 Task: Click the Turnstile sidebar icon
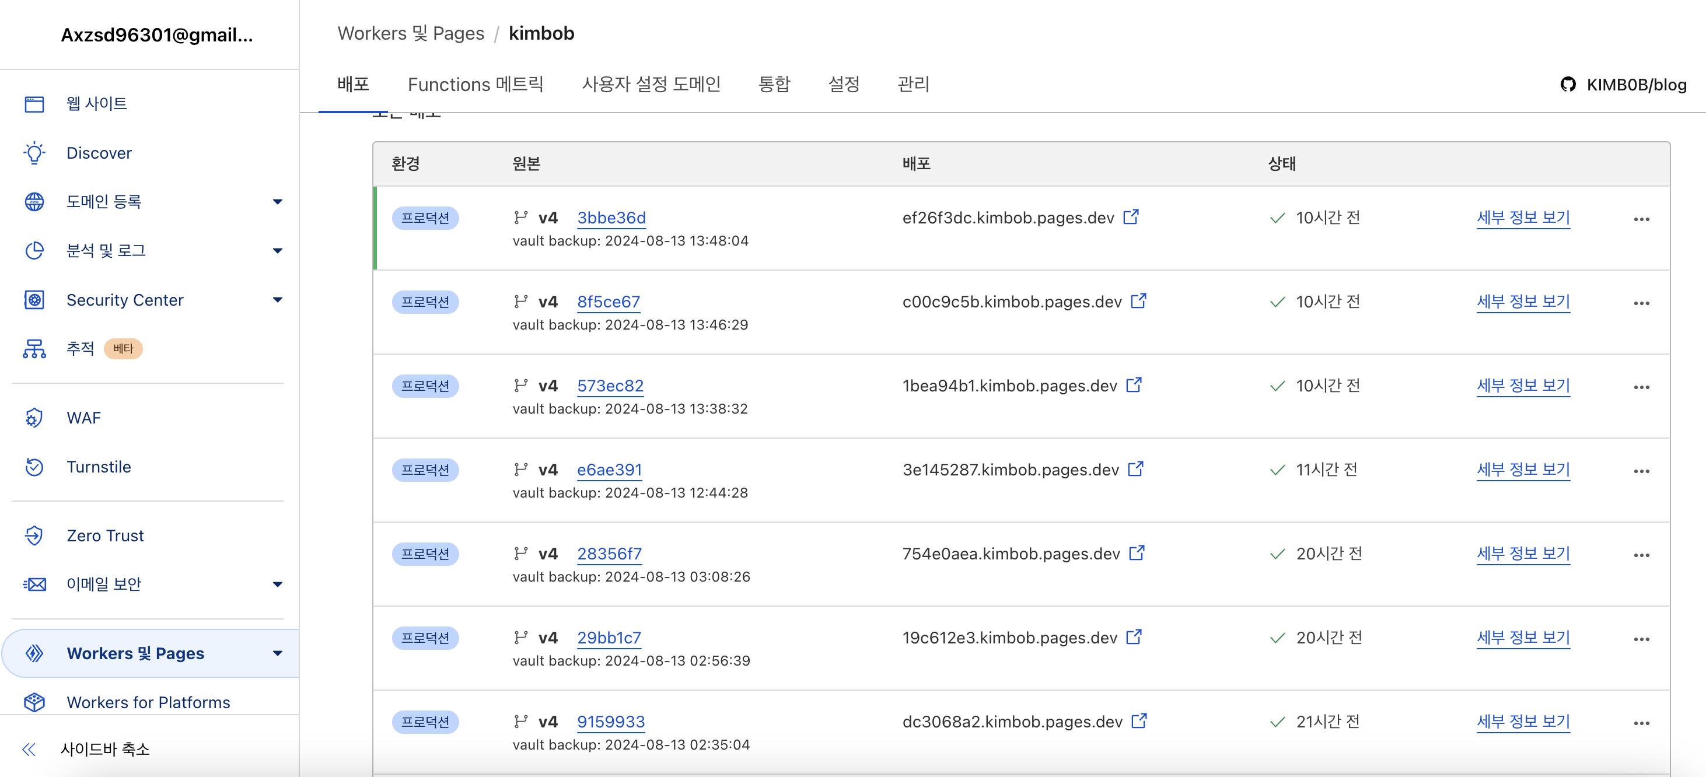pyautogui.click(x=34, y=467)
